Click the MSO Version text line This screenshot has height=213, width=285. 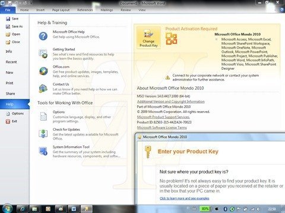(163, 96)
